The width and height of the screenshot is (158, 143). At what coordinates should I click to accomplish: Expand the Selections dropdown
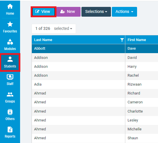point(96,12)
